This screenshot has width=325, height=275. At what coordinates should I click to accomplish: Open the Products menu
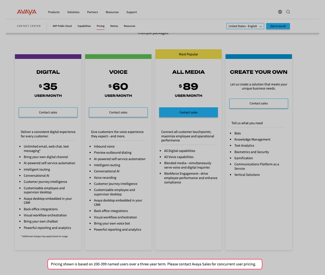pos(54,12)
